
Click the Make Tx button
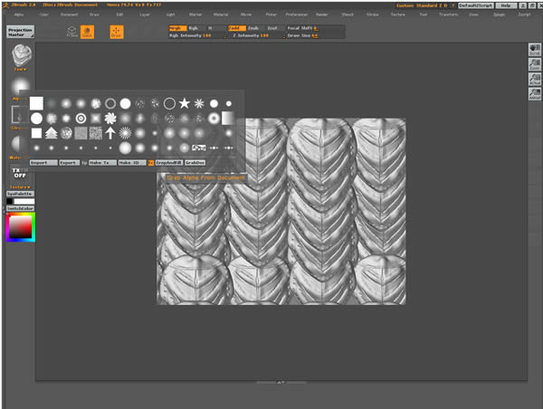(x=102, y=162)
